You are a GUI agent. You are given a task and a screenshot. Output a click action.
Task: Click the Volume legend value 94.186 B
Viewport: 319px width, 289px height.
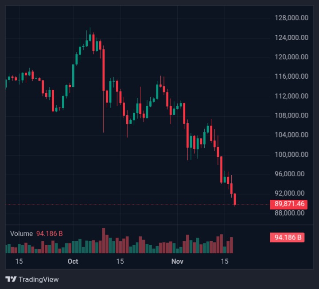(x=49, y=233)
